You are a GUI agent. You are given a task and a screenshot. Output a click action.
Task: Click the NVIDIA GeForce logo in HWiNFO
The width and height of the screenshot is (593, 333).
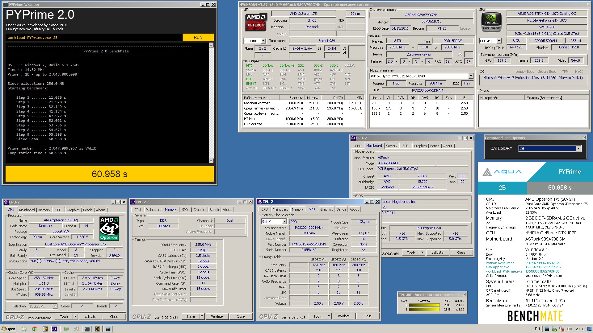(491, 22)
